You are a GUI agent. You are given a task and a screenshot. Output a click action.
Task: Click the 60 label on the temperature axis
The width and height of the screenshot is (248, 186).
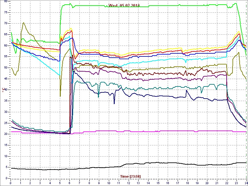[6, 46]
